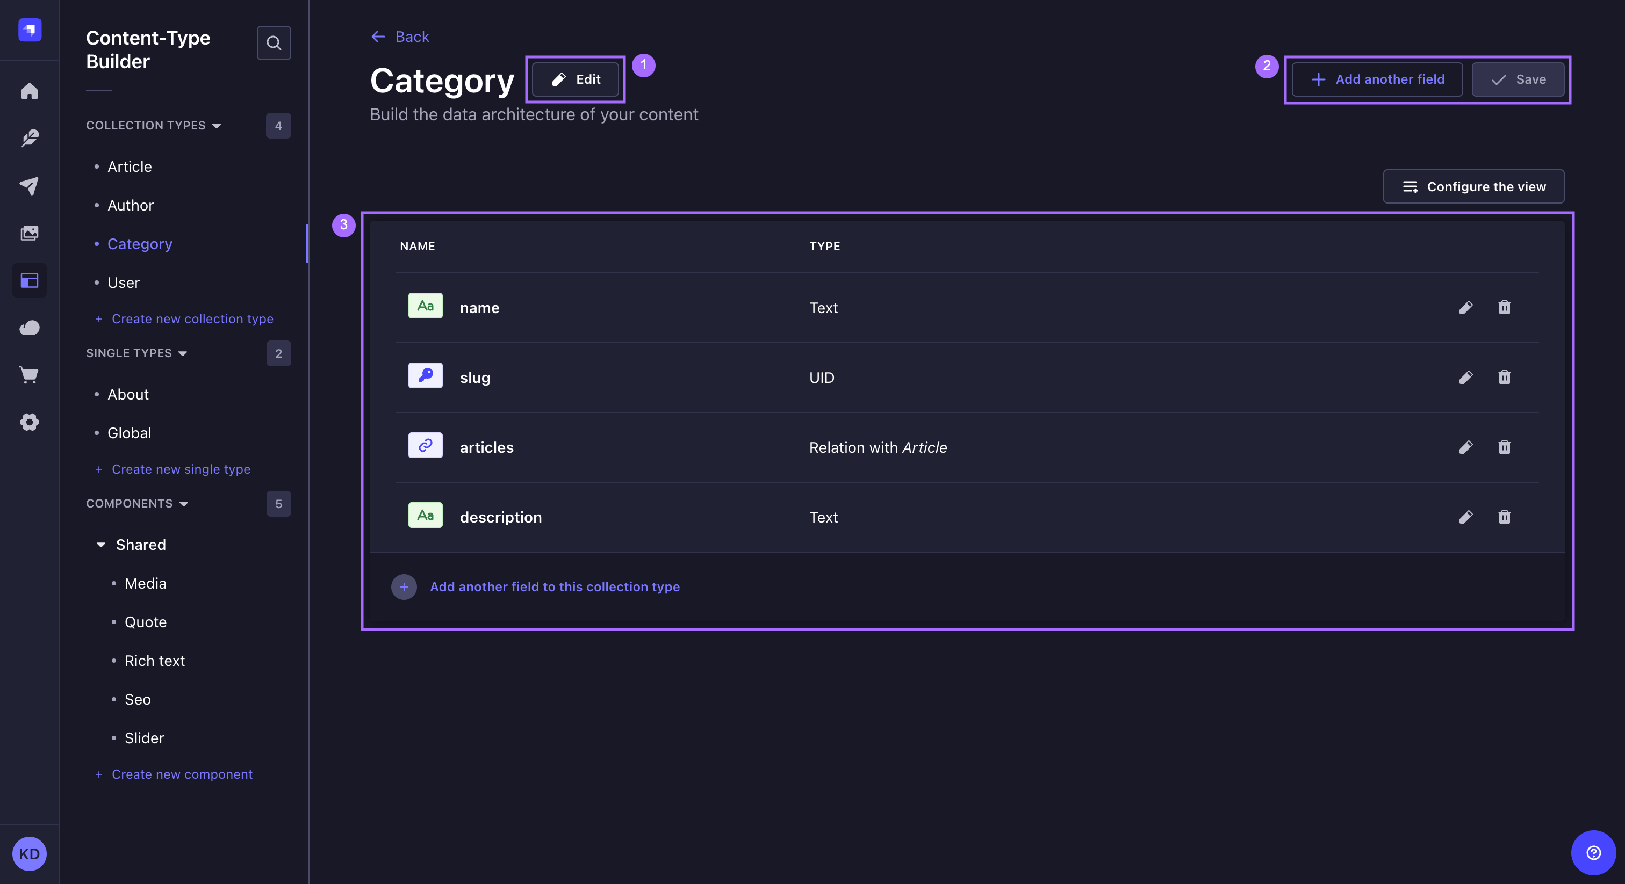Image resolution: width=1625 pixels, height=884 pixels.
Task: Select the Article collection type
Action: [x=130, y=166]
